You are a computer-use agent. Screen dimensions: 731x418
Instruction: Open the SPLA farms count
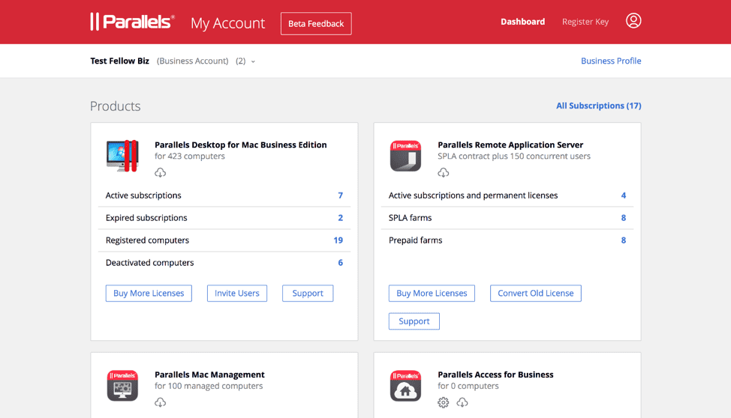624,218
